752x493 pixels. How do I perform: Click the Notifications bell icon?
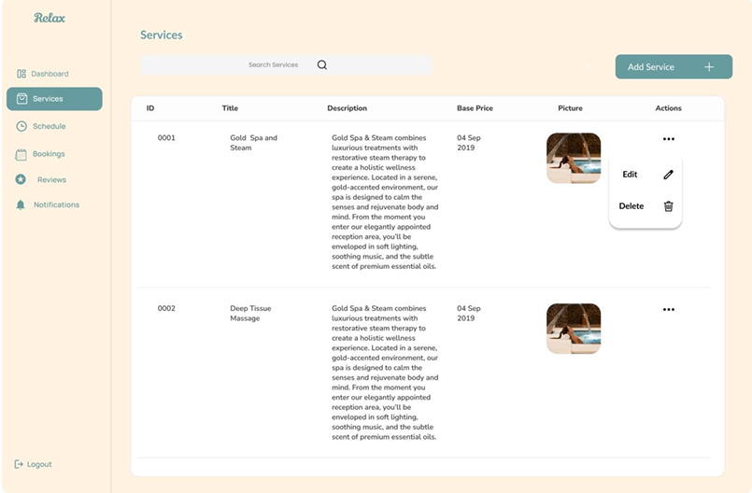click(21, 204)
